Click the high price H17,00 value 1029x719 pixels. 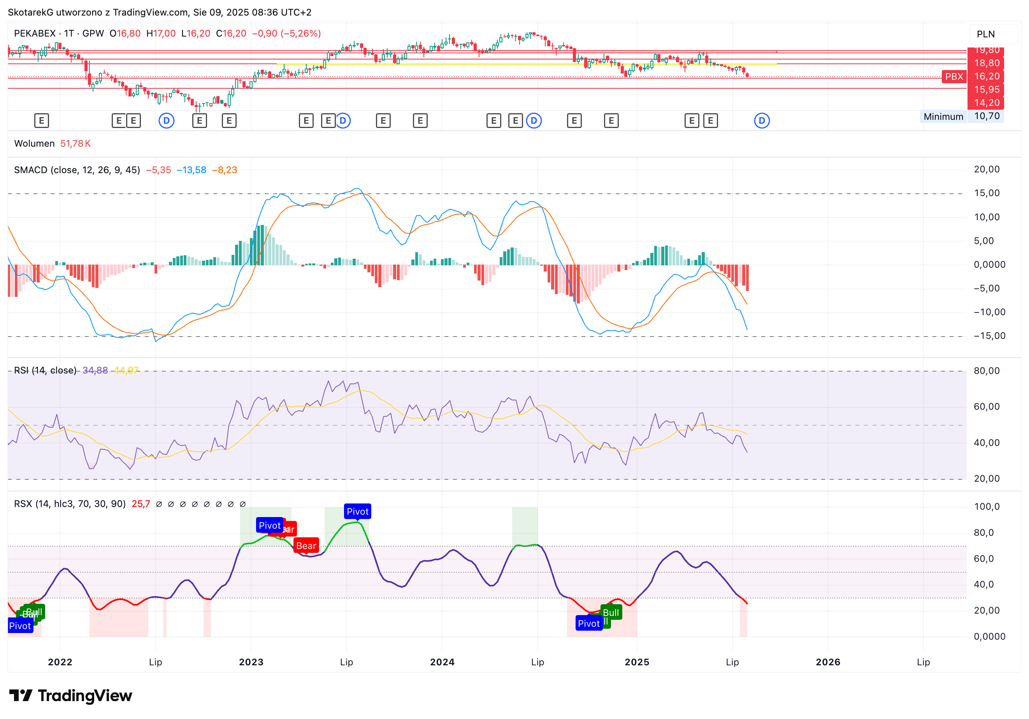(x=161, y=33)
